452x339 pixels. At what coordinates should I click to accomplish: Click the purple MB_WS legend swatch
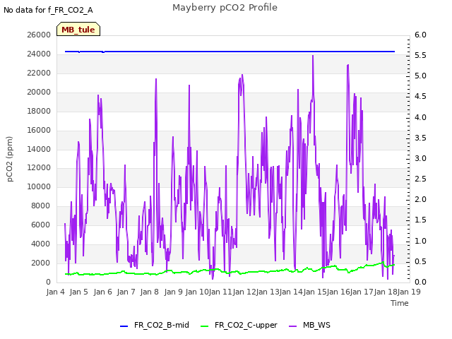click(x=292, y=326)
